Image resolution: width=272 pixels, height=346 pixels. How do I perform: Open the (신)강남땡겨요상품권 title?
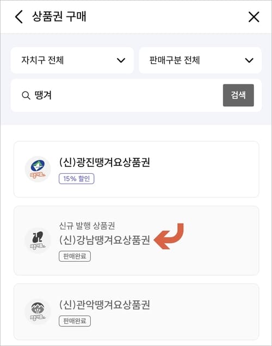pyautogui.click(x=104, y=240)
